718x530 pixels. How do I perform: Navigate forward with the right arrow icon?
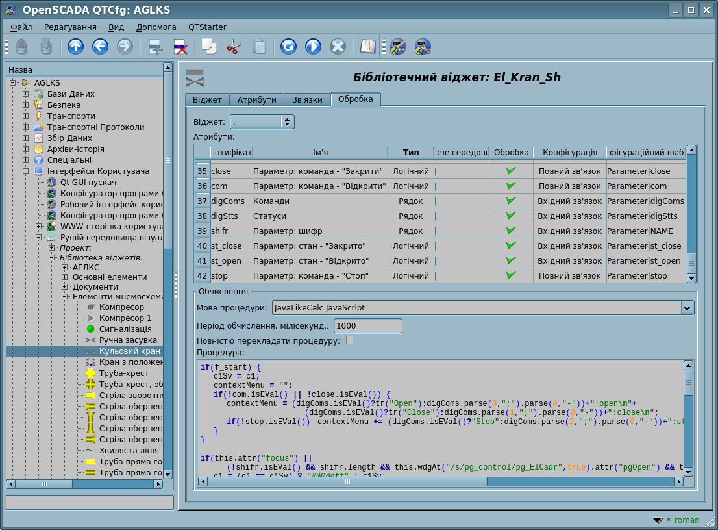click(x=125, y=47)
